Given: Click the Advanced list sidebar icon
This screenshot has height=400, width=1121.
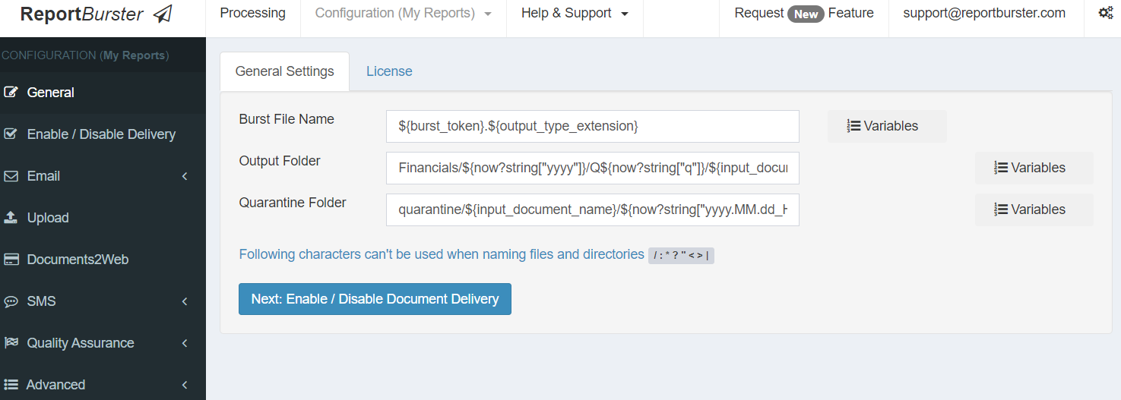Looking at the screenshot, I should pos(11,385).
